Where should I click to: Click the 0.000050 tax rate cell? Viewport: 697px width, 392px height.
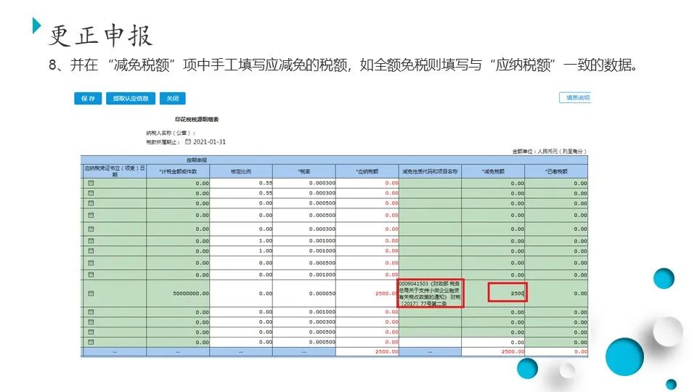304,293
